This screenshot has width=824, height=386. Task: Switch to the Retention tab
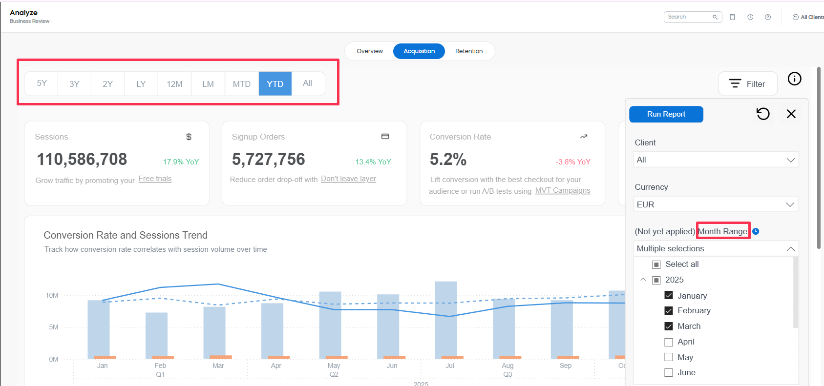469,51
